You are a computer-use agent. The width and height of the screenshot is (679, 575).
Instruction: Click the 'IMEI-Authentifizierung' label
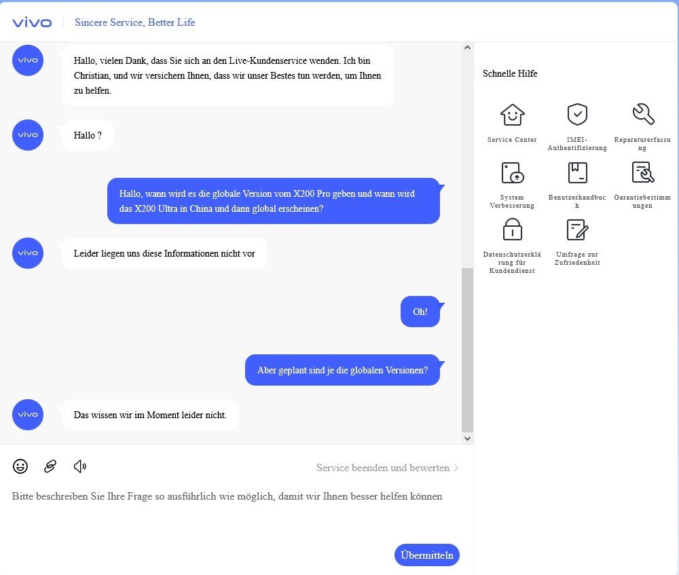(577, 144)
